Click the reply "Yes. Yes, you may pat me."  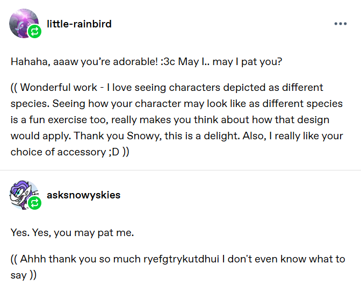tap(71, 233)
